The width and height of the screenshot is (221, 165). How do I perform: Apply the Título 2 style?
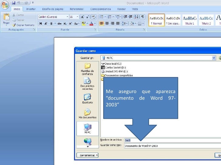(x=206, y=20)
